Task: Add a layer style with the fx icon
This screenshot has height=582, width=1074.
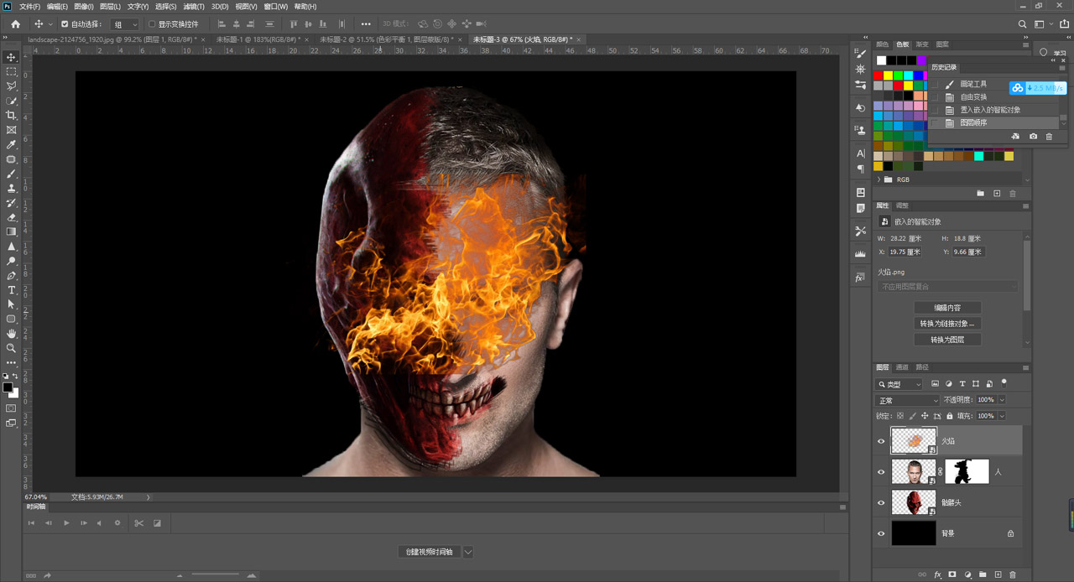Action: point(937,574)
